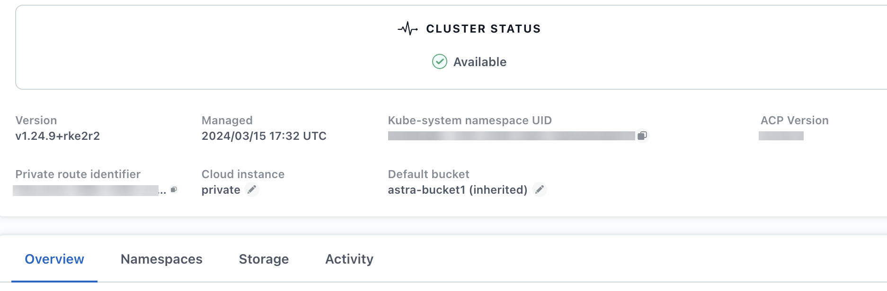Go to the Storage tab
The height and width of the screenshot is (291, 887).
click(x=264, y=259)
